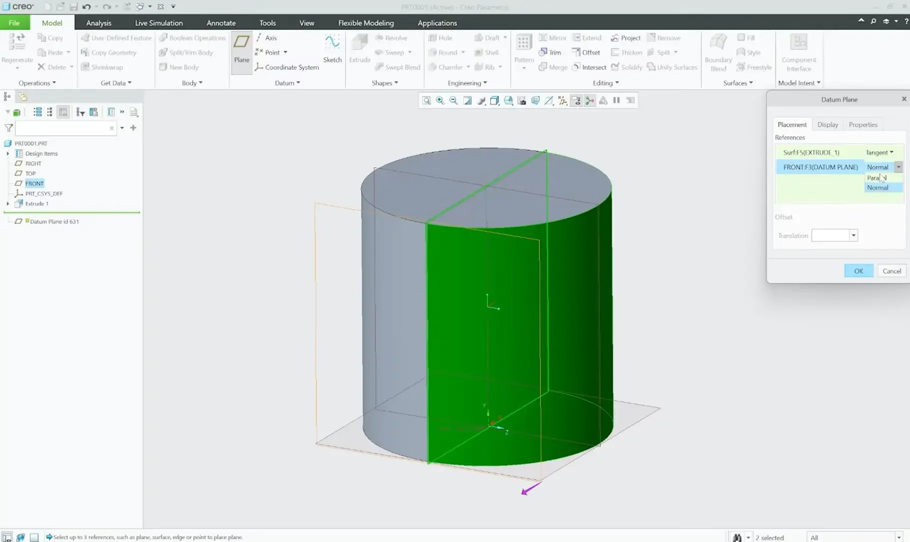
Task: Toggle datum display filters icon
Action: pos(562,100)
